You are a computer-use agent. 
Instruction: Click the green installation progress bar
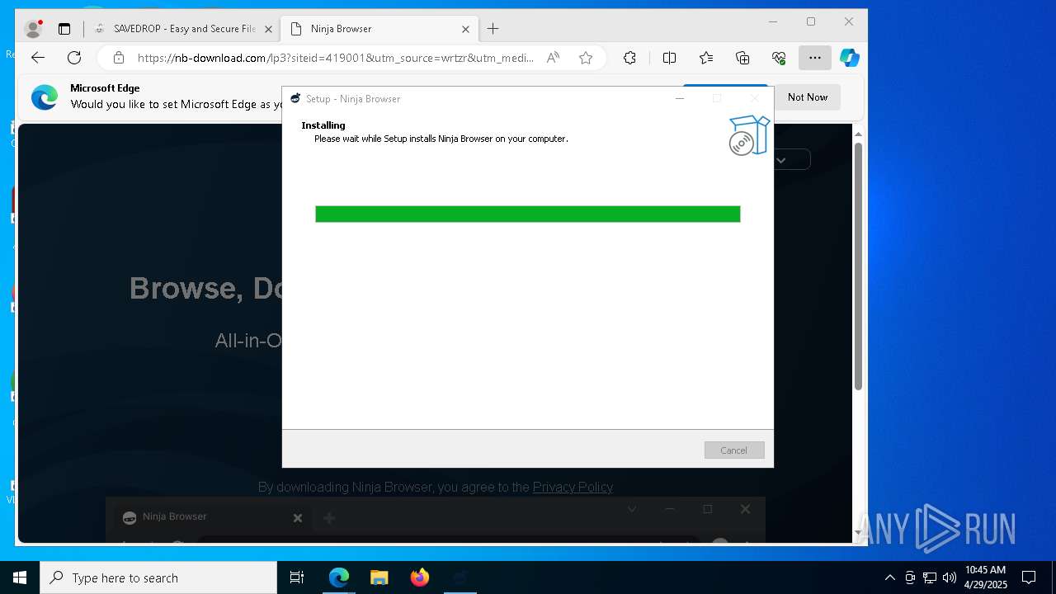528,214
